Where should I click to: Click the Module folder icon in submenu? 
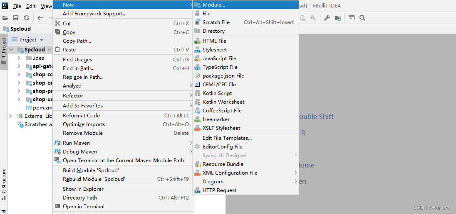click(x=198, y=5)
